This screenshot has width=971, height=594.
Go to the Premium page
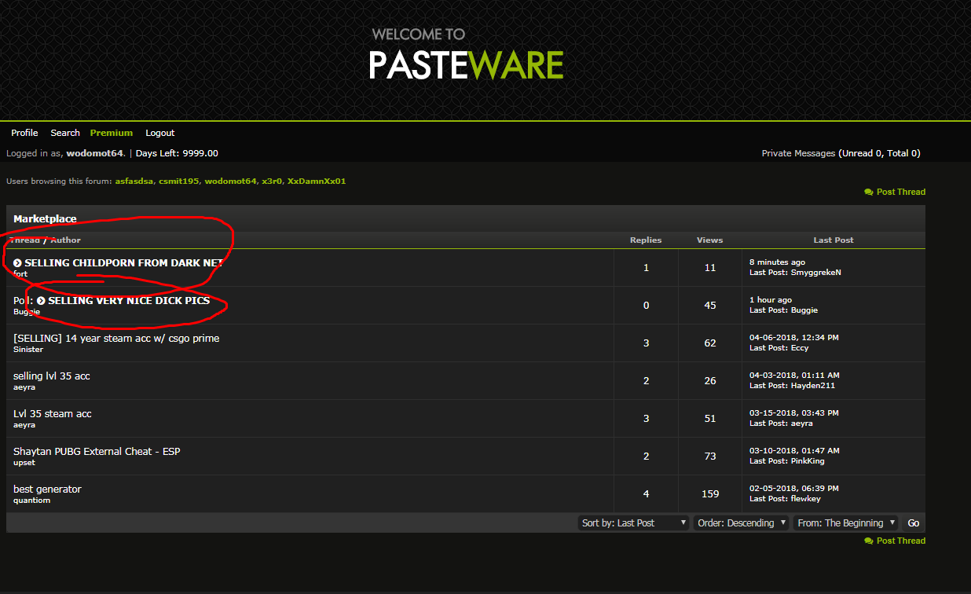(x=112, y=133)
